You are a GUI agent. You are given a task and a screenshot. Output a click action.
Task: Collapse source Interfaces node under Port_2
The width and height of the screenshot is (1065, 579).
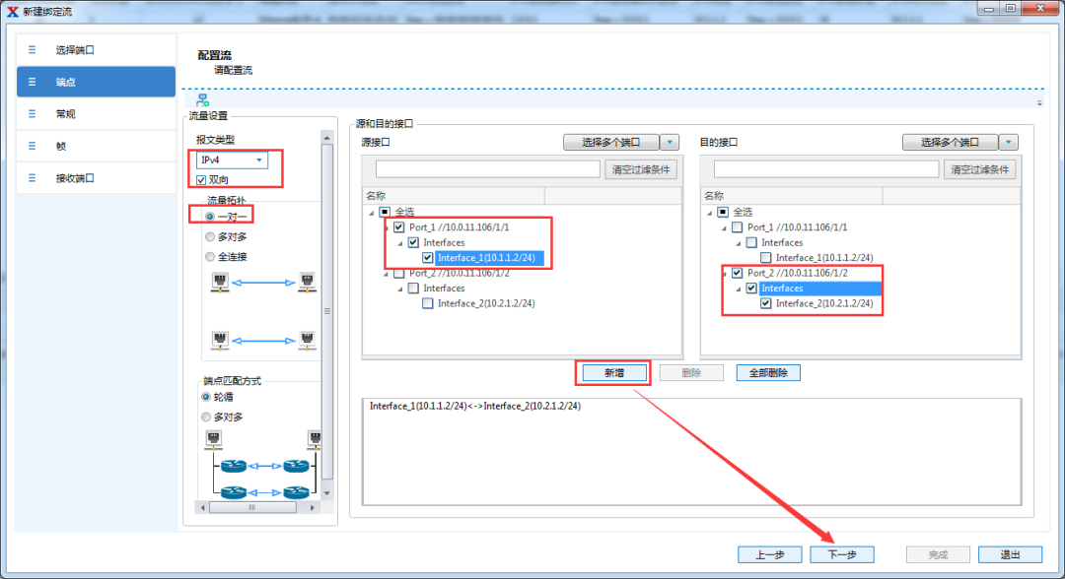(400, 289)
